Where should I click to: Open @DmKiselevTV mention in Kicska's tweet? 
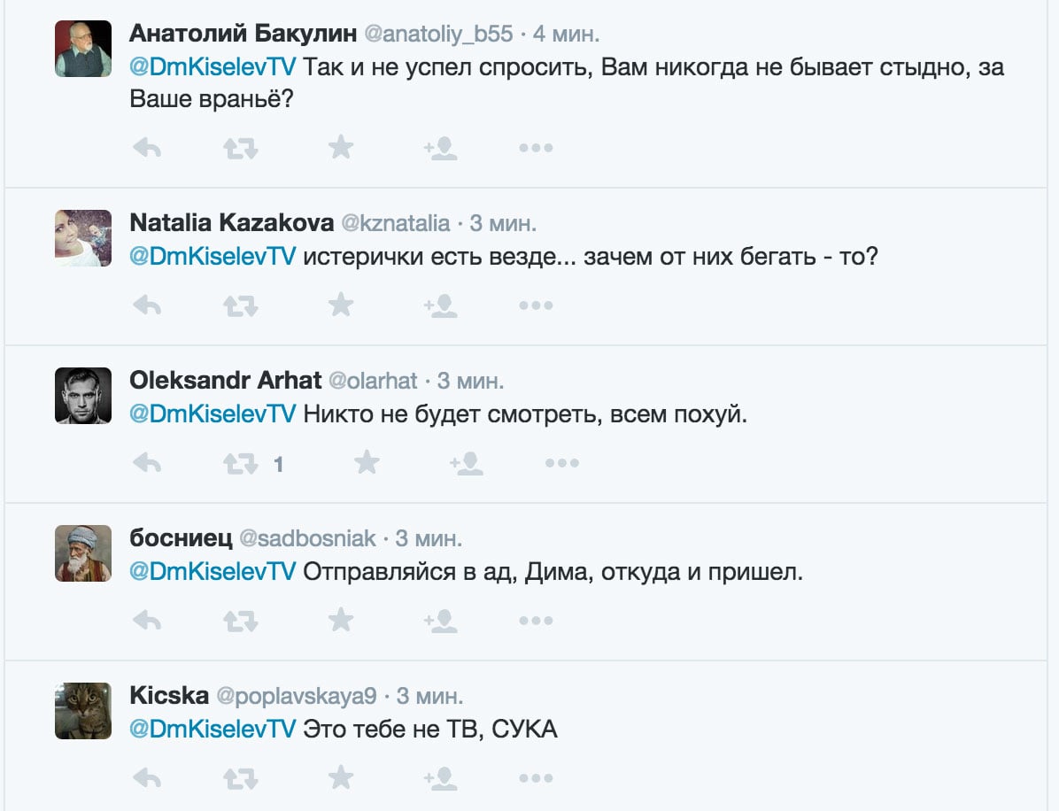point(213,730)
